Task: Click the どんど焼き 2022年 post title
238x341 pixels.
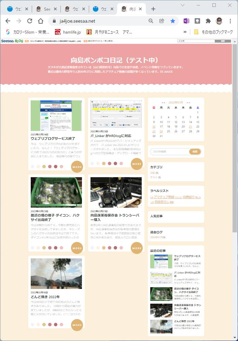Action: click(x=45, y=297)
